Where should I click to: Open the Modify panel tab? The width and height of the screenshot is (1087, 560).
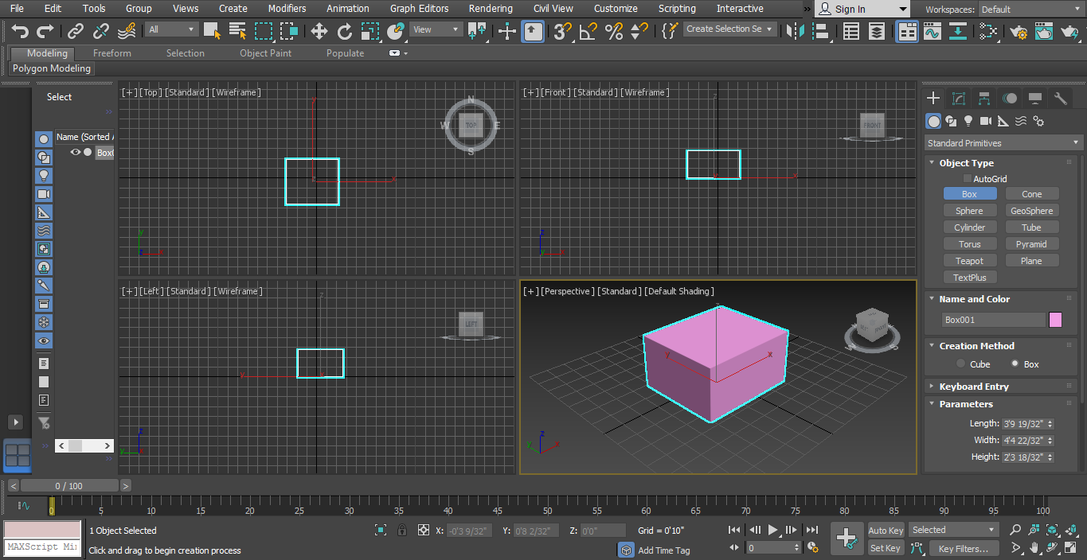(x=959, y=98)
